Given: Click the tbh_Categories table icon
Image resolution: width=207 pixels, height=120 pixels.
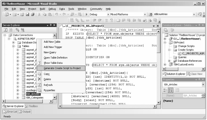Looking at the screenshot, I should (24, 98).
